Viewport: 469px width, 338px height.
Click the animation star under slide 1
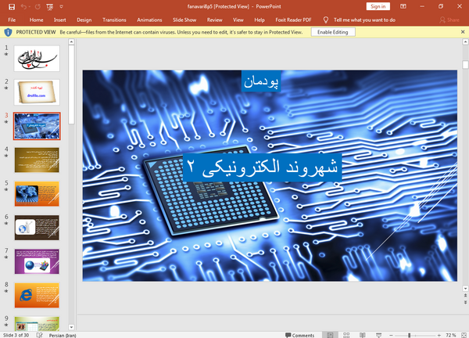coord(6,54)
